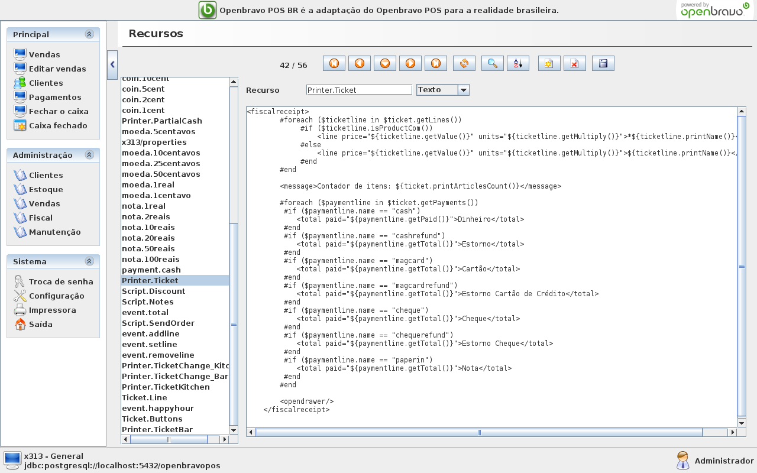The image size is (757, 473).
Task: Click the resource list horizontal scrollbar thumb
Action: coord(169,439)
